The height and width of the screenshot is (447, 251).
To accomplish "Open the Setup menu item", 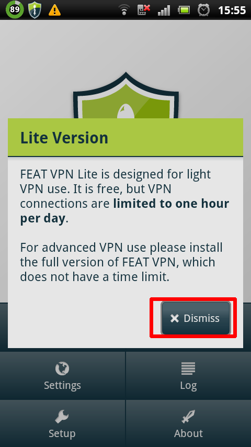I will (62, 423).
